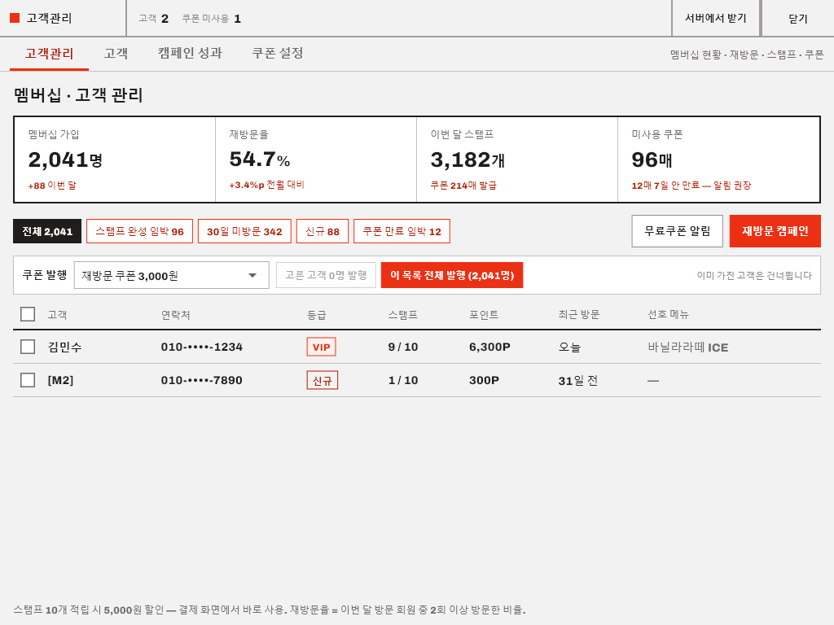Click customer name 김민수
The width and height of the screenshot is (834, 625).
pos(64,347)
